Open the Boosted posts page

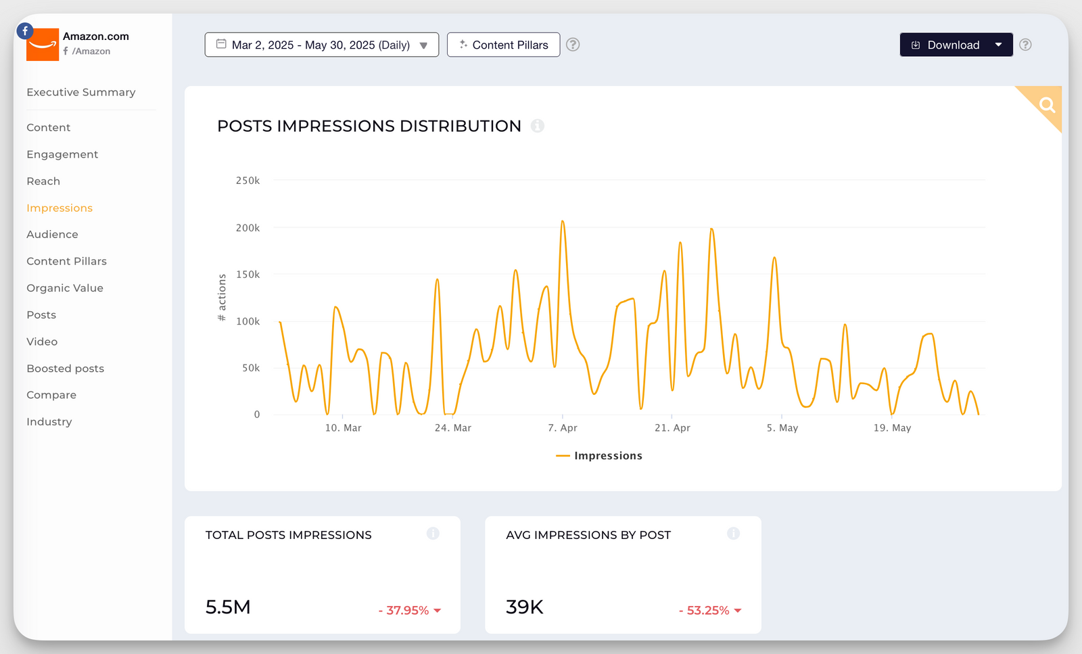coord(65,368)
